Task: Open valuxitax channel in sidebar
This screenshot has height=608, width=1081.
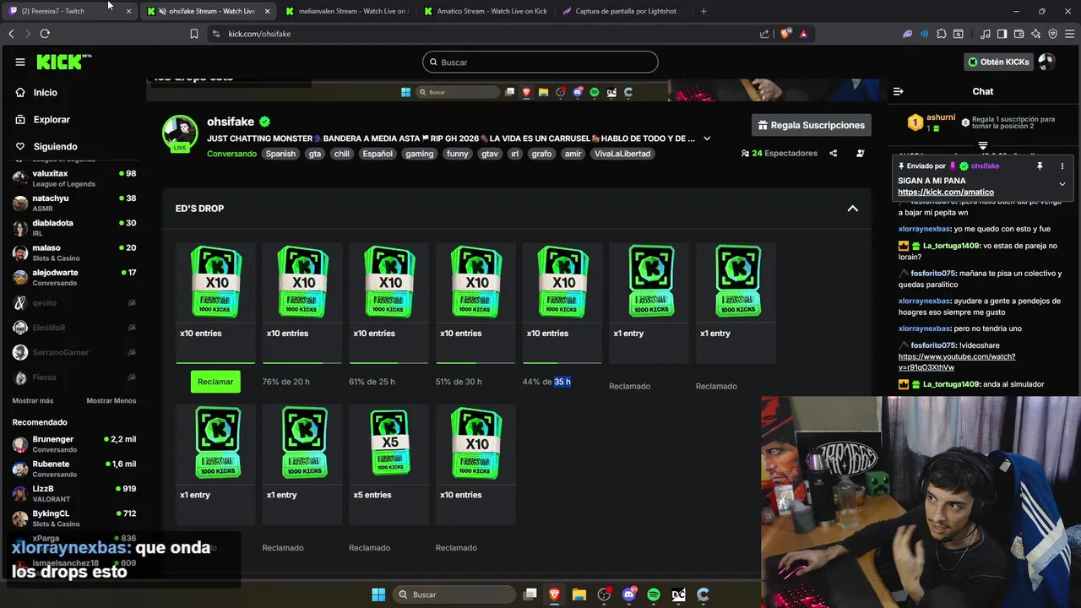Action: (x=74, y=178)
